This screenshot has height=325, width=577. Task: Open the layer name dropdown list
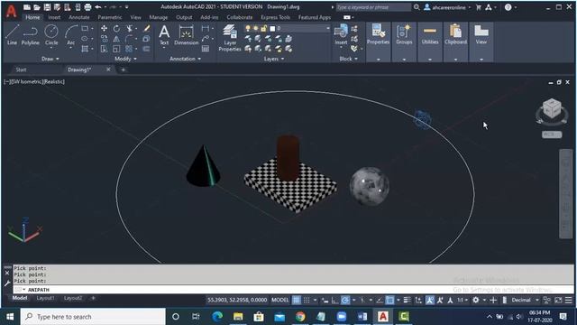point(327,28)
